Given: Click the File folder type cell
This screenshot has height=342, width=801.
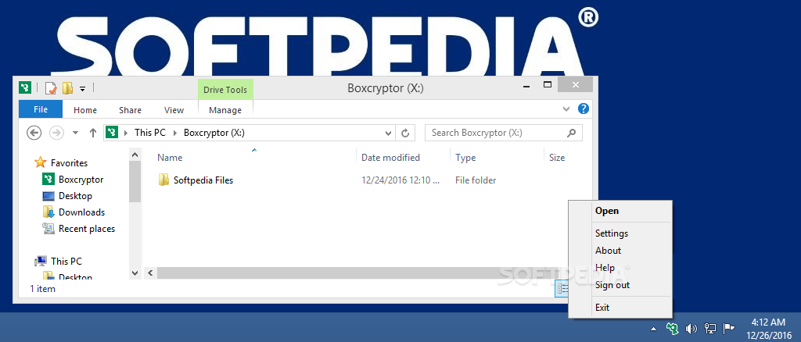Looking at the screenshot, I should pos(476,180).
